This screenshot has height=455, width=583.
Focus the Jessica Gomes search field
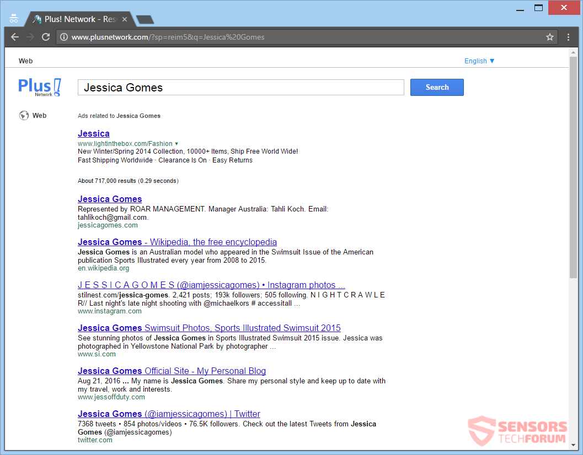tap(241, 87)
